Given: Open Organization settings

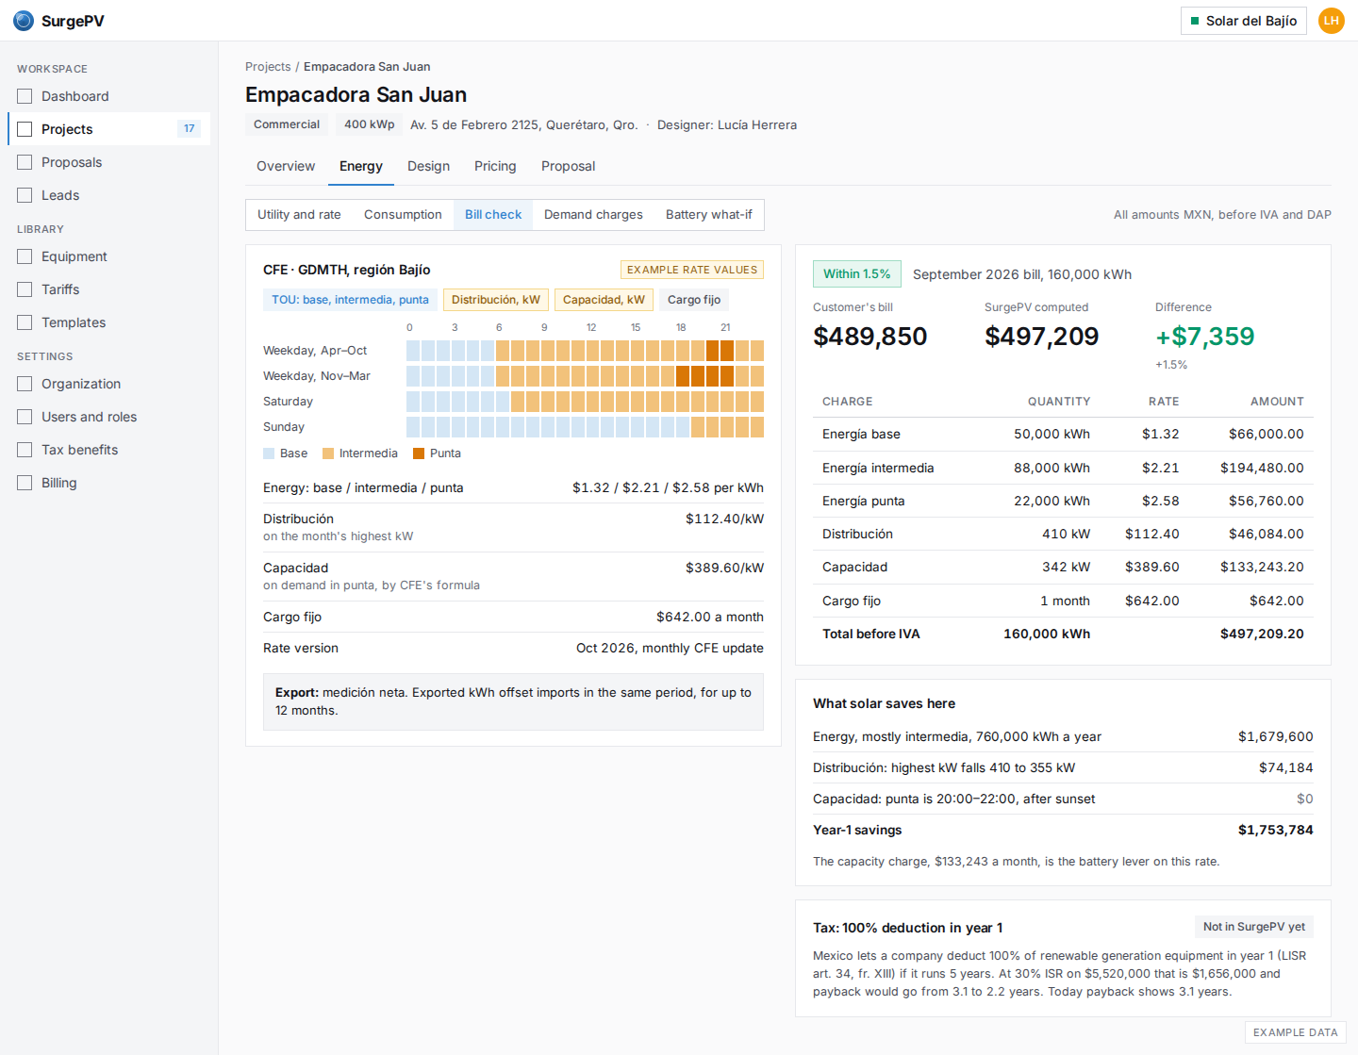Looking at the screenshot, I should [x=108, y=384].
